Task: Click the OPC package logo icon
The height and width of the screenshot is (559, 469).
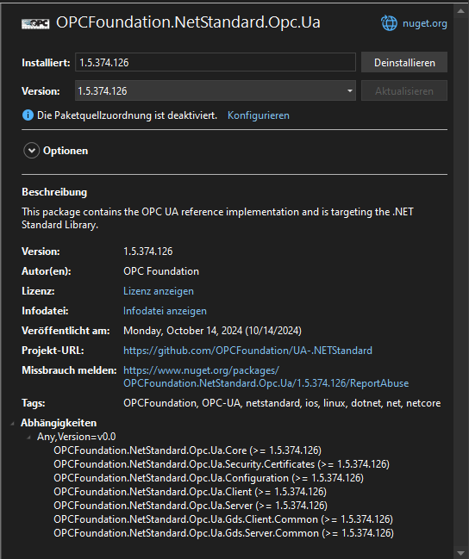Action: [35, 23]
